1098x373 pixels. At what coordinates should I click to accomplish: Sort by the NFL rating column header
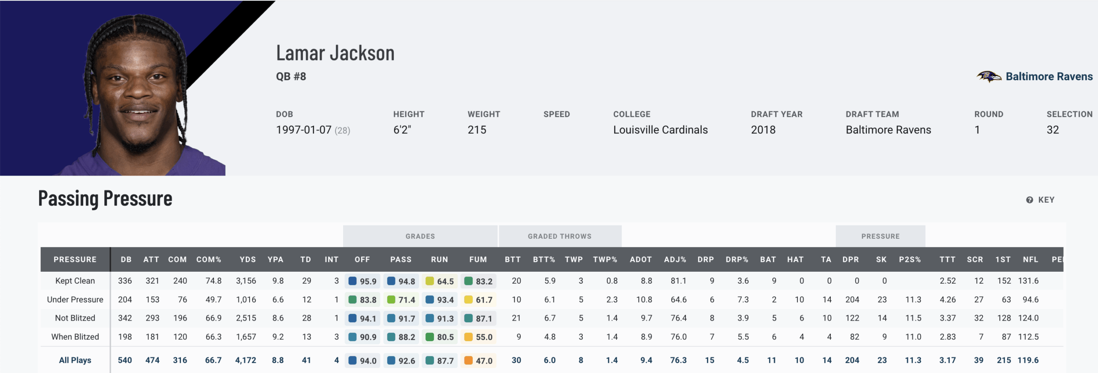(1030, 260)
